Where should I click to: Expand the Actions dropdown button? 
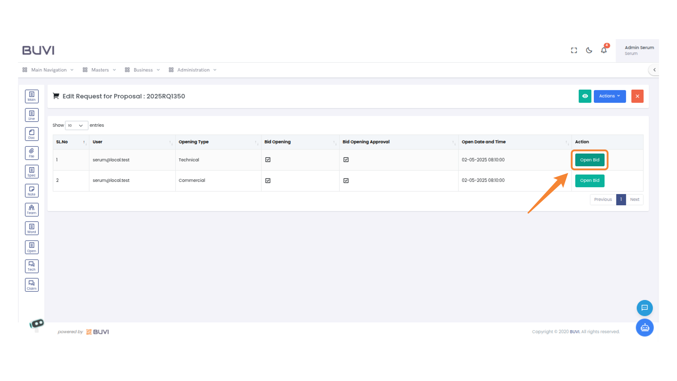pyautogui.click(x=609, y=96)
